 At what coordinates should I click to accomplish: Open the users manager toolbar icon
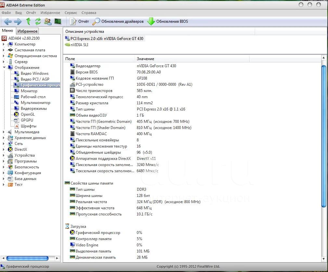pyautogui.click(x=48, y=21)
